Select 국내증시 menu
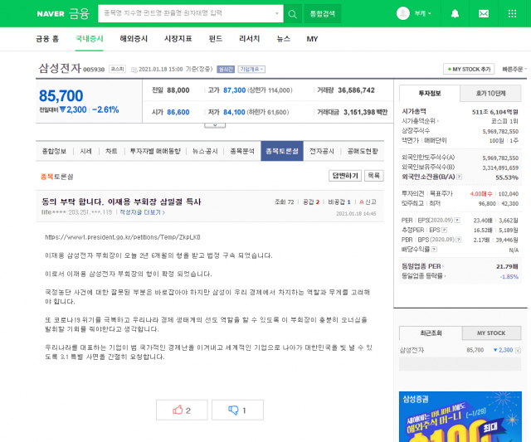The width and height of the screenshot is (531, 442). 90,39
